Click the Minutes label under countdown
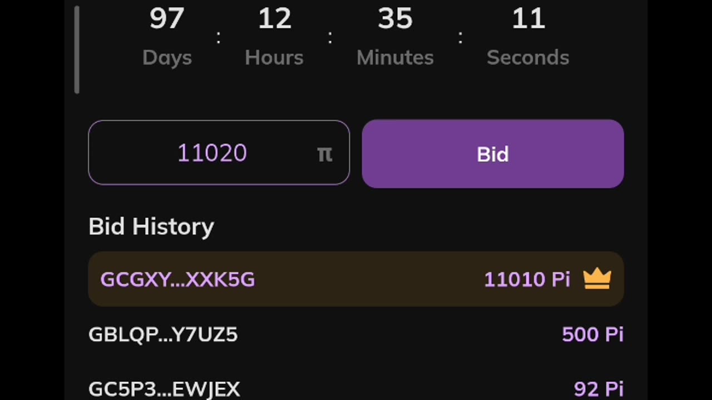 pyautogui.click(x=395, y=58)
